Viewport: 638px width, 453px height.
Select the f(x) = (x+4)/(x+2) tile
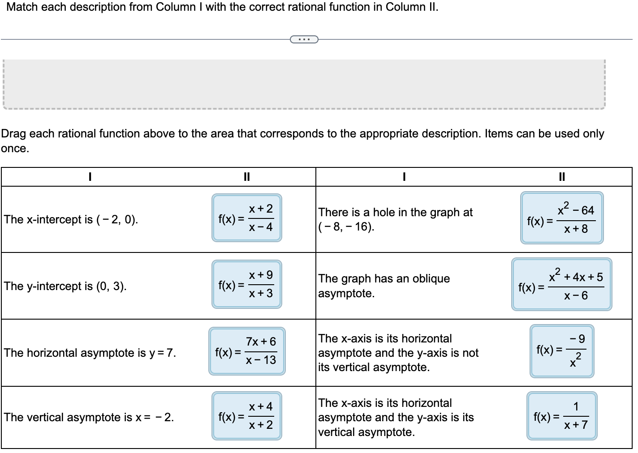coord(246,416)
